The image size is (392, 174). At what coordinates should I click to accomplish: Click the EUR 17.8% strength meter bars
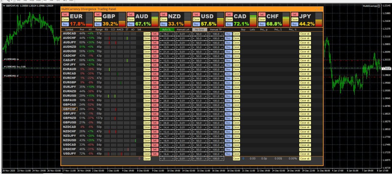(x=89, y=19)
